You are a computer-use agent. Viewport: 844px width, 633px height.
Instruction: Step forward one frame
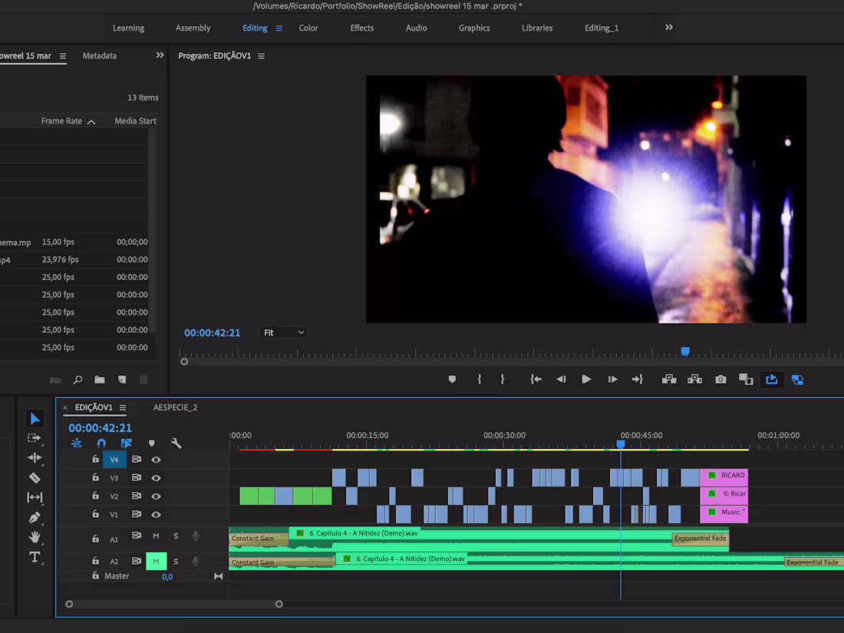(x=612, y=379)
